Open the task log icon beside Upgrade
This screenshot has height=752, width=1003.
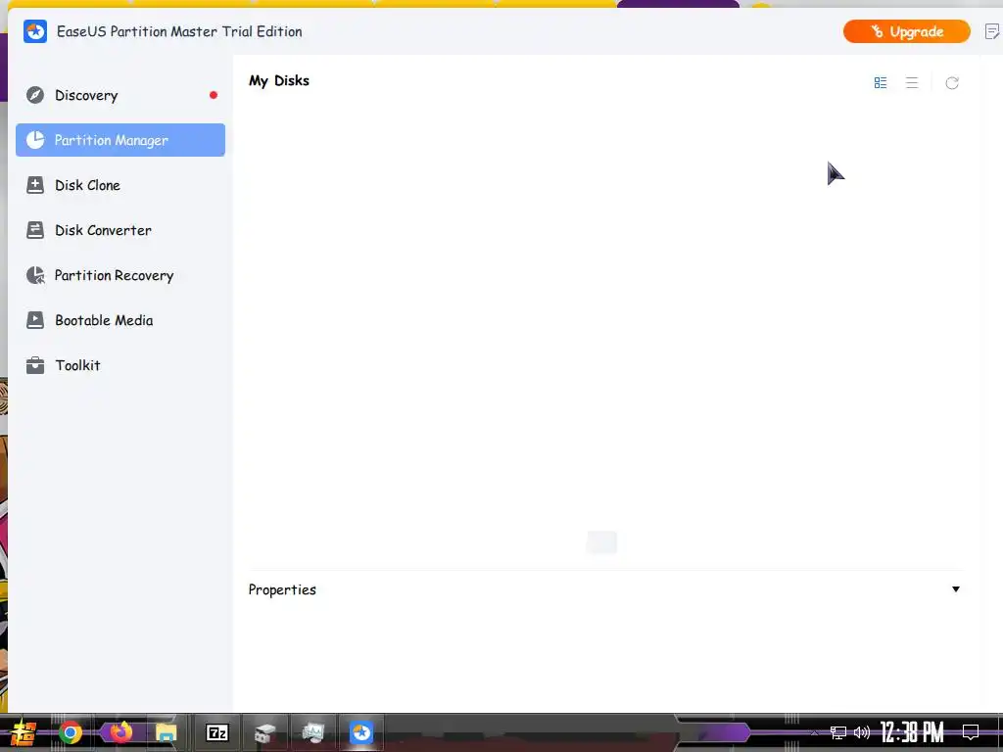[992, 31]
